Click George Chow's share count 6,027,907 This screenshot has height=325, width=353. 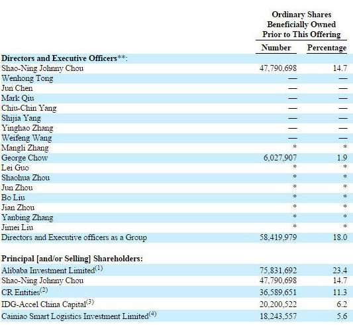280,158
